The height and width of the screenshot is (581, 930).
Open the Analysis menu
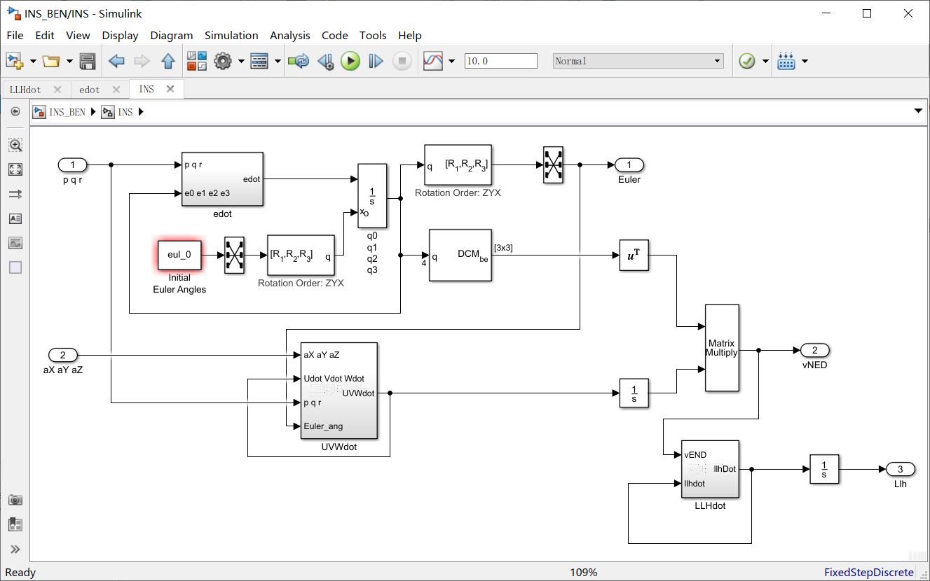290,35
